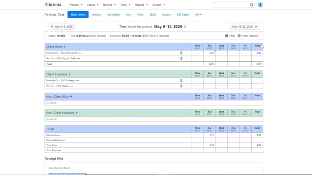Expand the HR dropdown tab

click(x=198, y=15)
